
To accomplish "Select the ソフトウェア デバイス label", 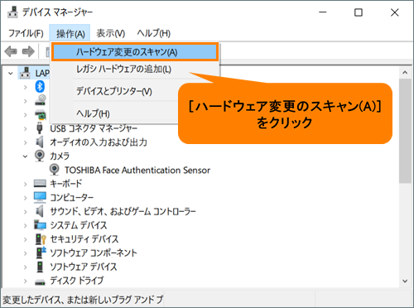I will coord(84,267).
